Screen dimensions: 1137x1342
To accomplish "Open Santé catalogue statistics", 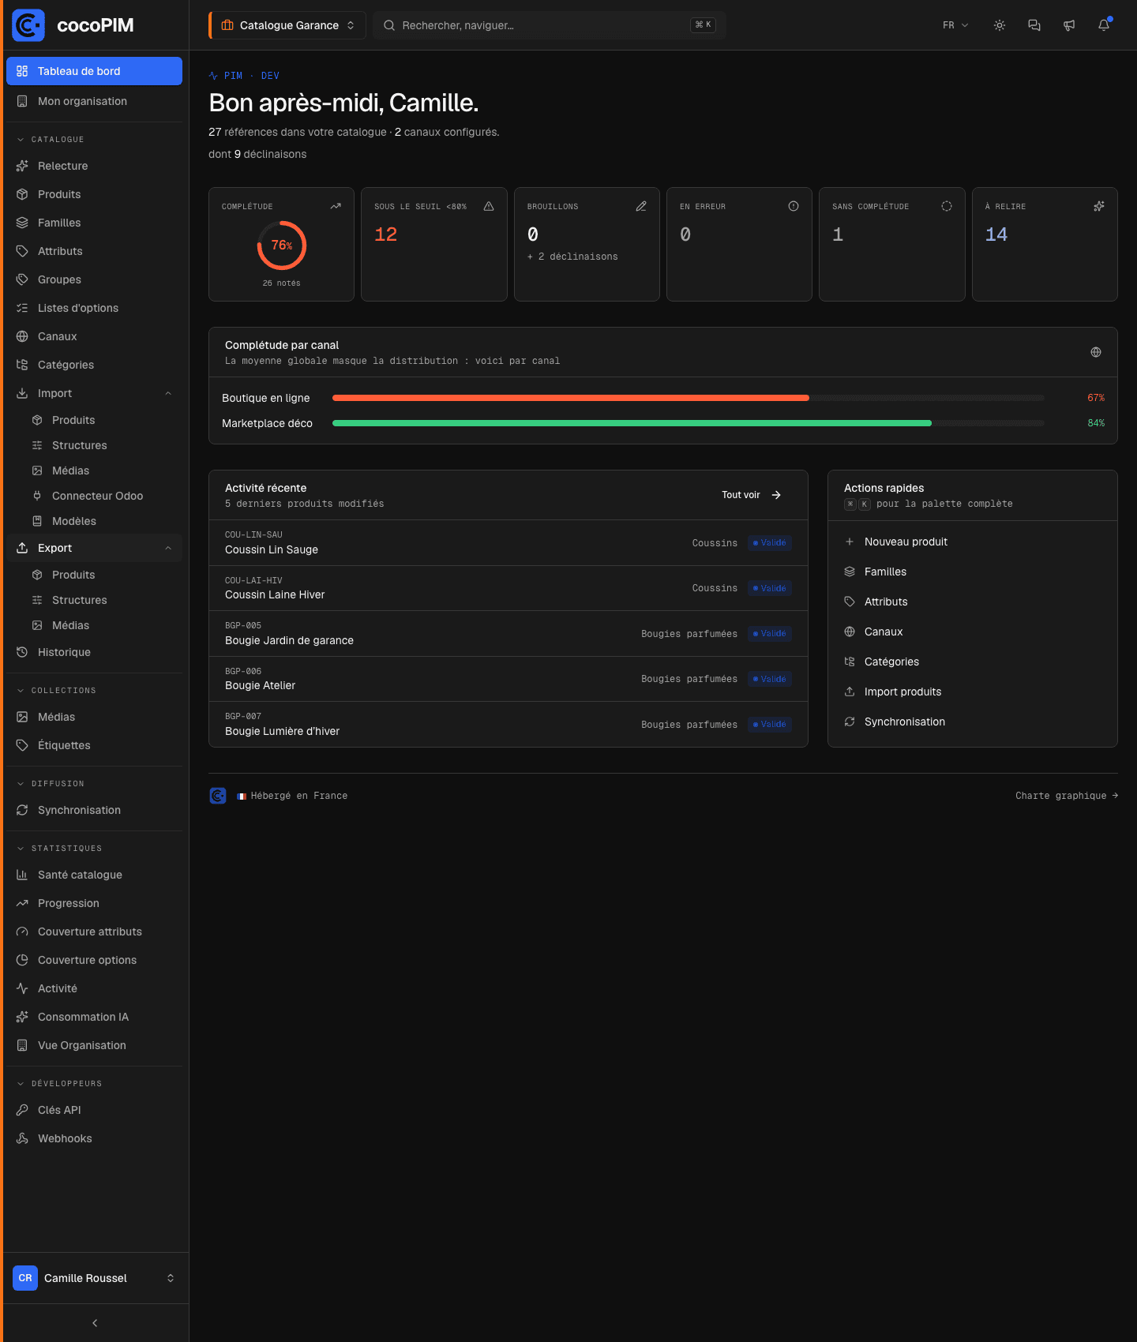I will click(94, 875).
